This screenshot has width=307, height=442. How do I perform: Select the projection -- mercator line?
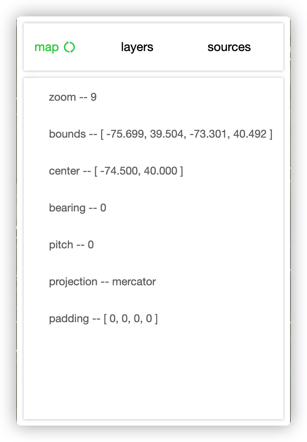(x=102, y=282)
